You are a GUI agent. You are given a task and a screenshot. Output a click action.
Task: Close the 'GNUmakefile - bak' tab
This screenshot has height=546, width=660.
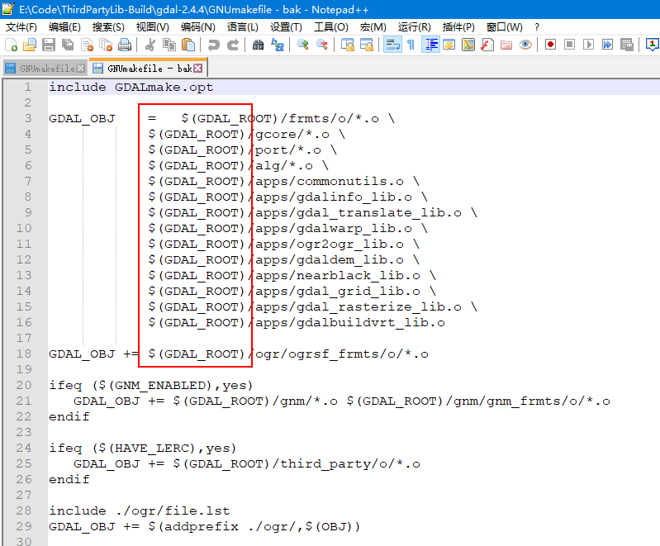197,69
